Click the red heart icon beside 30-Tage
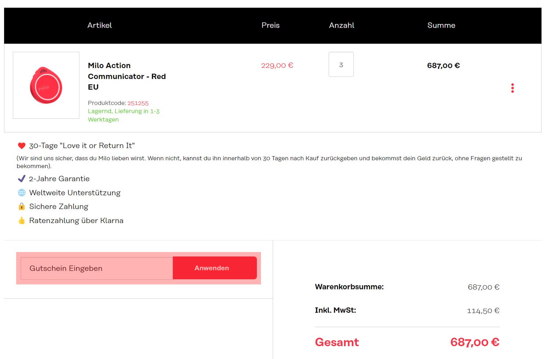This screenshot has height=359, width=544. [22, 146]
